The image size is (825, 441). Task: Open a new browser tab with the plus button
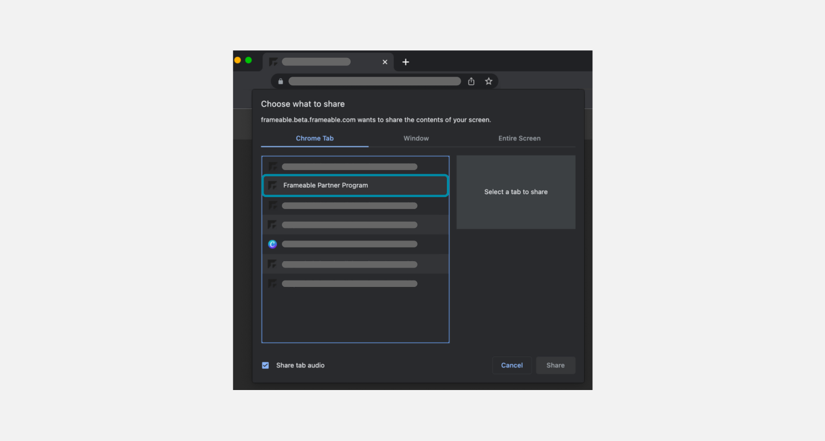(406, 62)
